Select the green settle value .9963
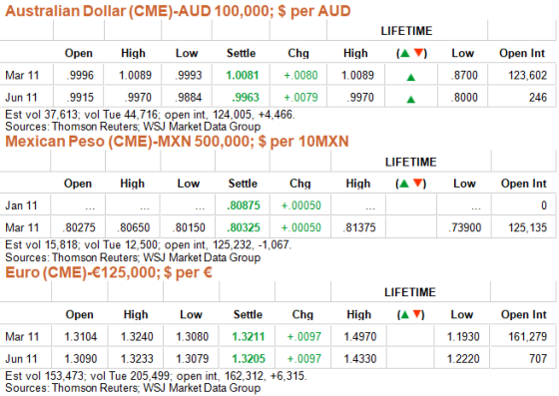The height and width of the screenshot is (396, 559). pos(246,98)
